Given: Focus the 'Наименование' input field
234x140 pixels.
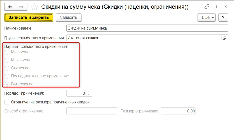Looking at the screenshot, I should tap(147, 28).
